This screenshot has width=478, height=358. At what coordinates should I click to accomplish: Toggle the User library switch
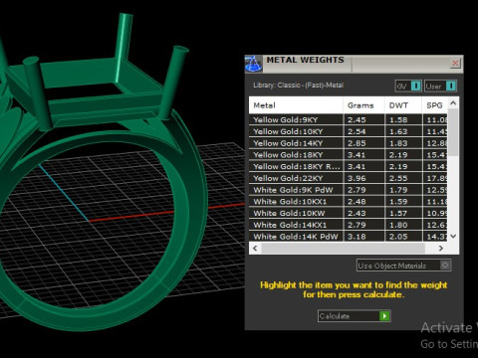(440, 87)
